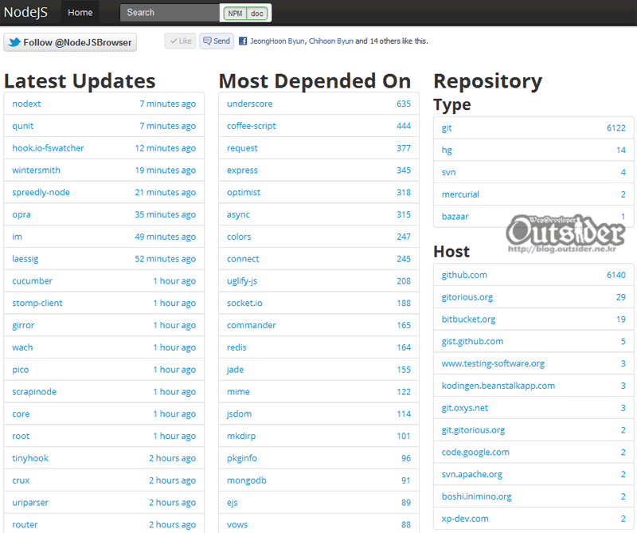Open the async package link
This screenshot has height=533, width=637.
click(x=238, y=214)
